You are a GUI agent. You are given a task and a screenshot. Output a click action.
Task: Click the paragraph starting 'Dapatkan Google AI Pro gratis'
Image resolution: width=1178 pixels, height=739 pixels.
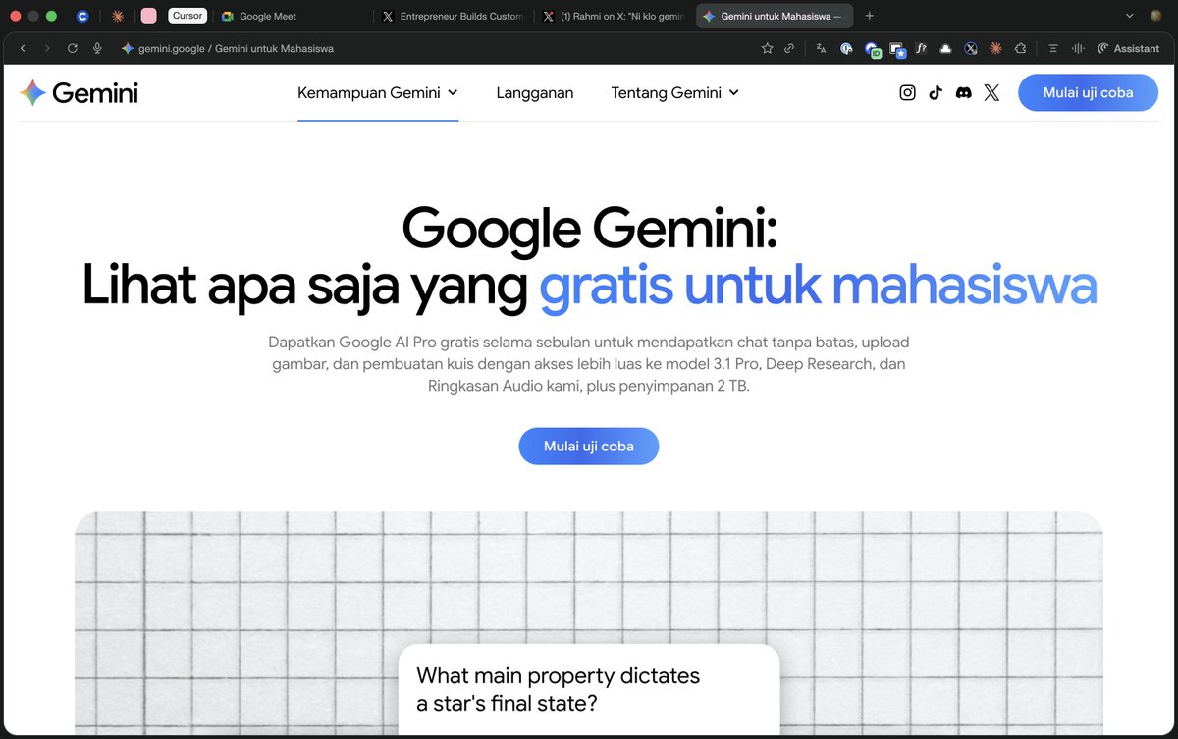(589, 364)
